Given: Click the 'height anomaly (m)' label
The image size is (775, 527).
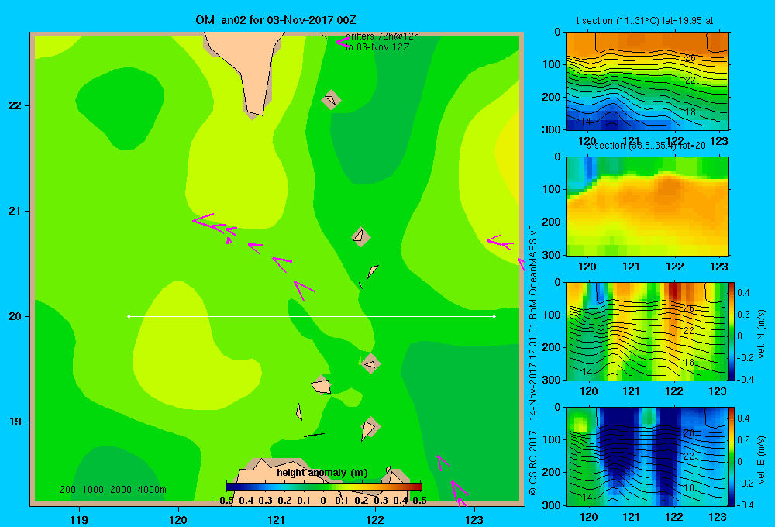Looking at the screenshot, I should 322,473.
